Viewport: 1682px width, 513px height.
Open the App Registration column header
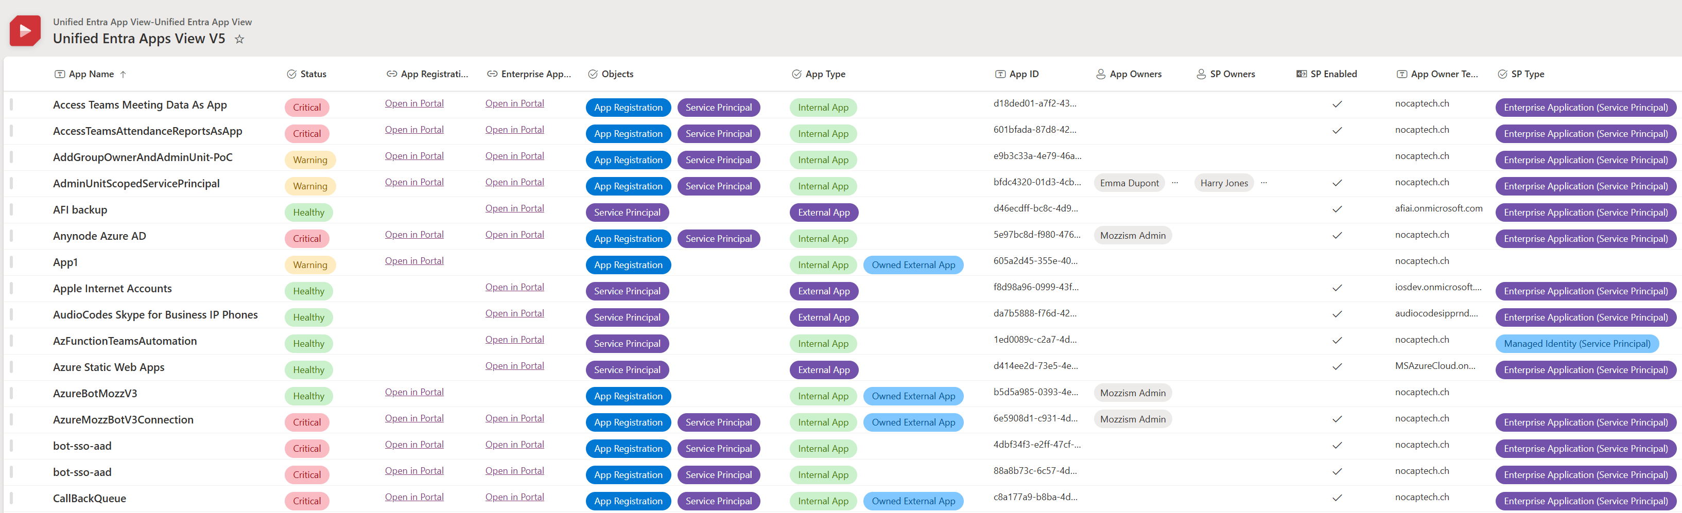[427, 75]
